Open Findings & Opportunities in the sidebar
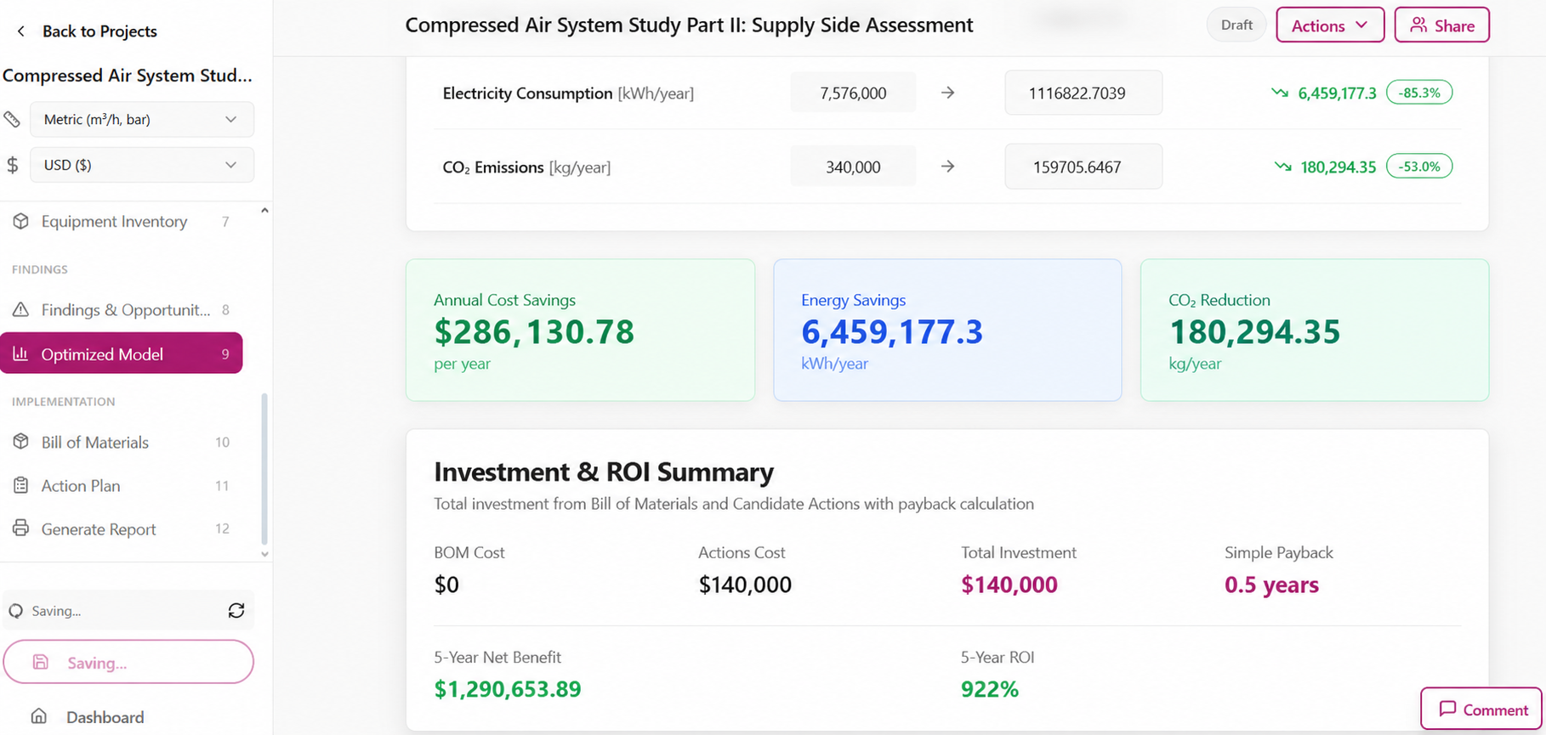1546x735 pixels. pyautogui.click(x=122, y=309)
